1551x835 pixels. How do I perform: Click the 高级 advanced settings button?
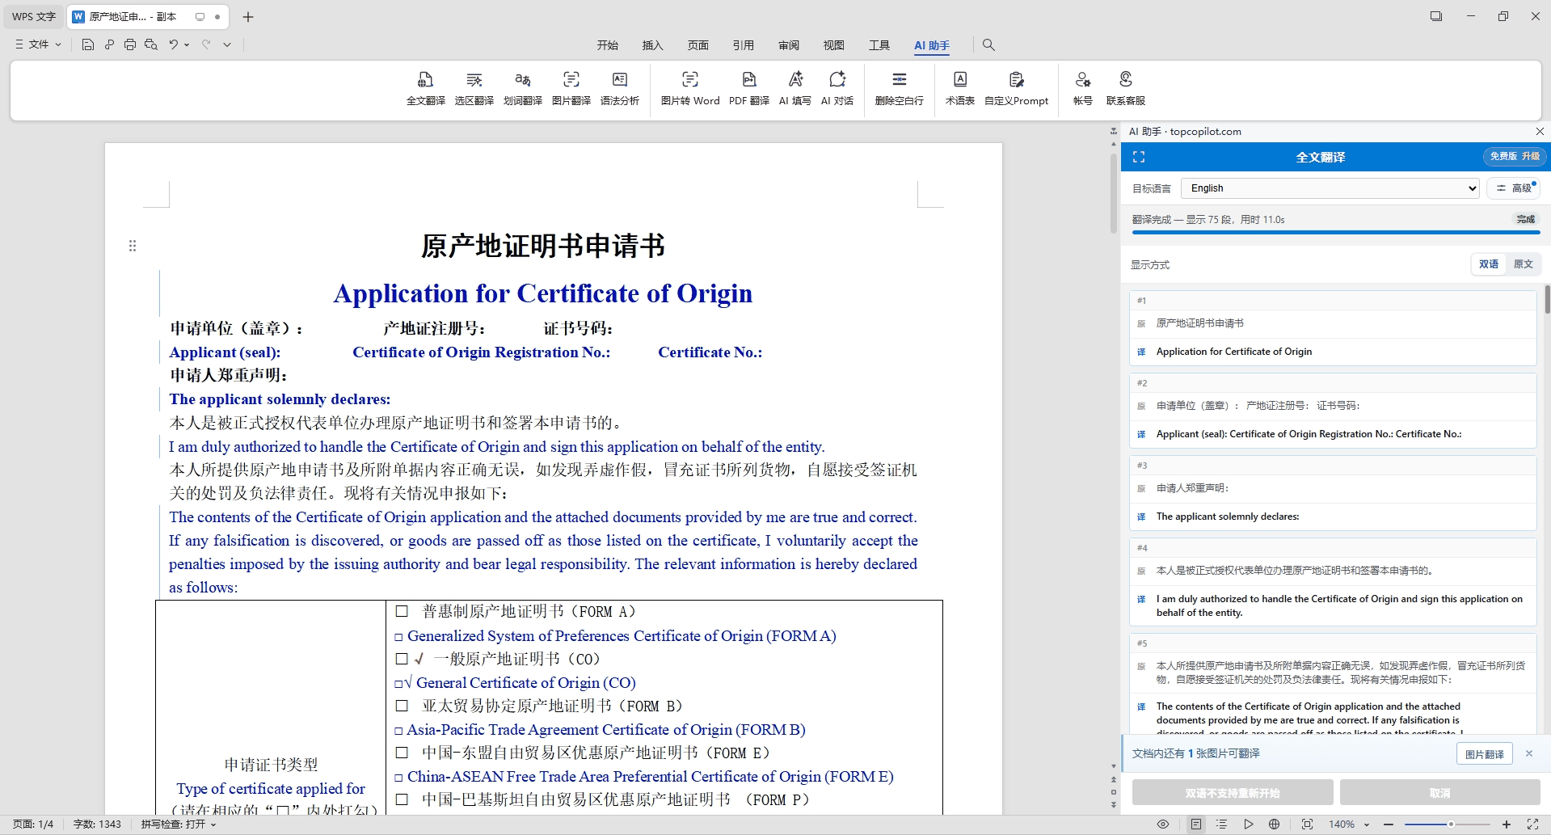1514,188
